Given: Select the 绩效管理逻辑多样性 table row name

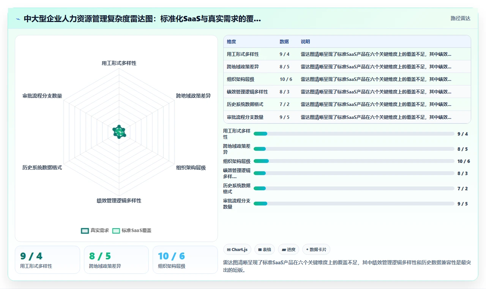Looking at the screenshot, I should [x=248, y=92].
